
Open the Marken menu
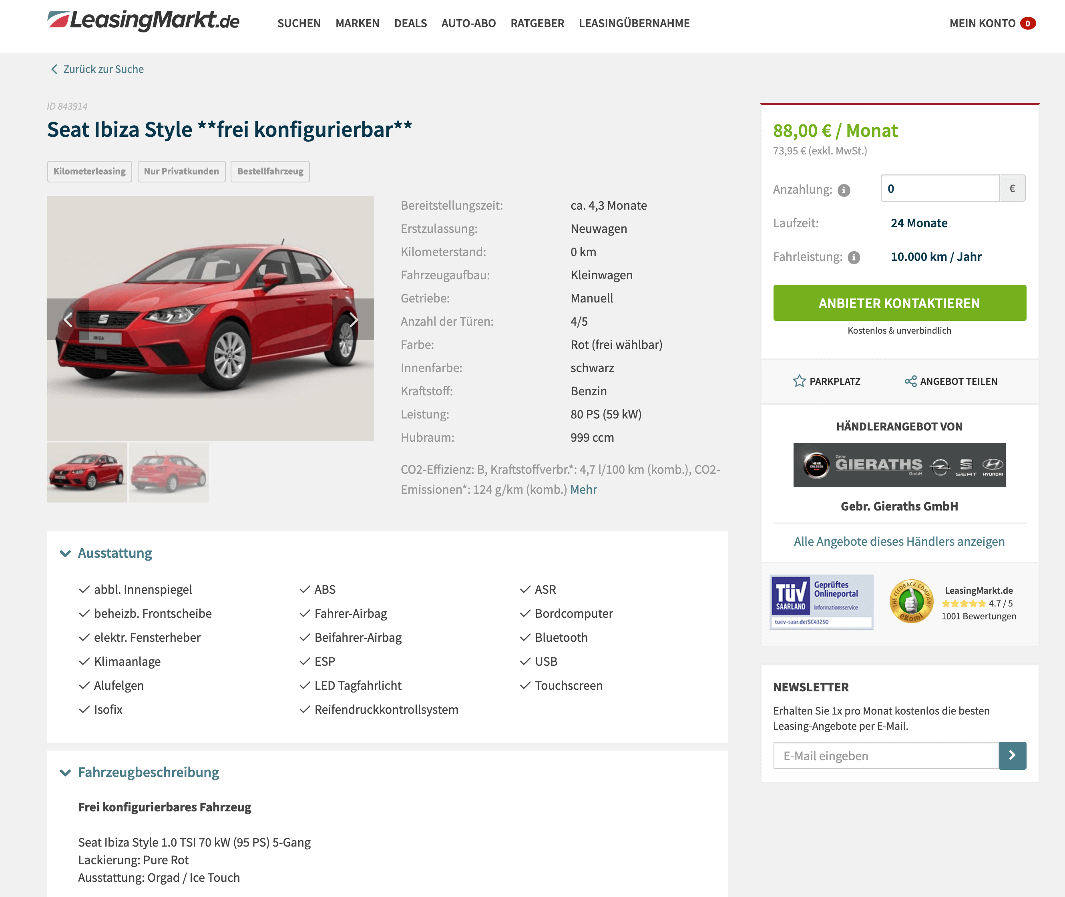[357, 23]
